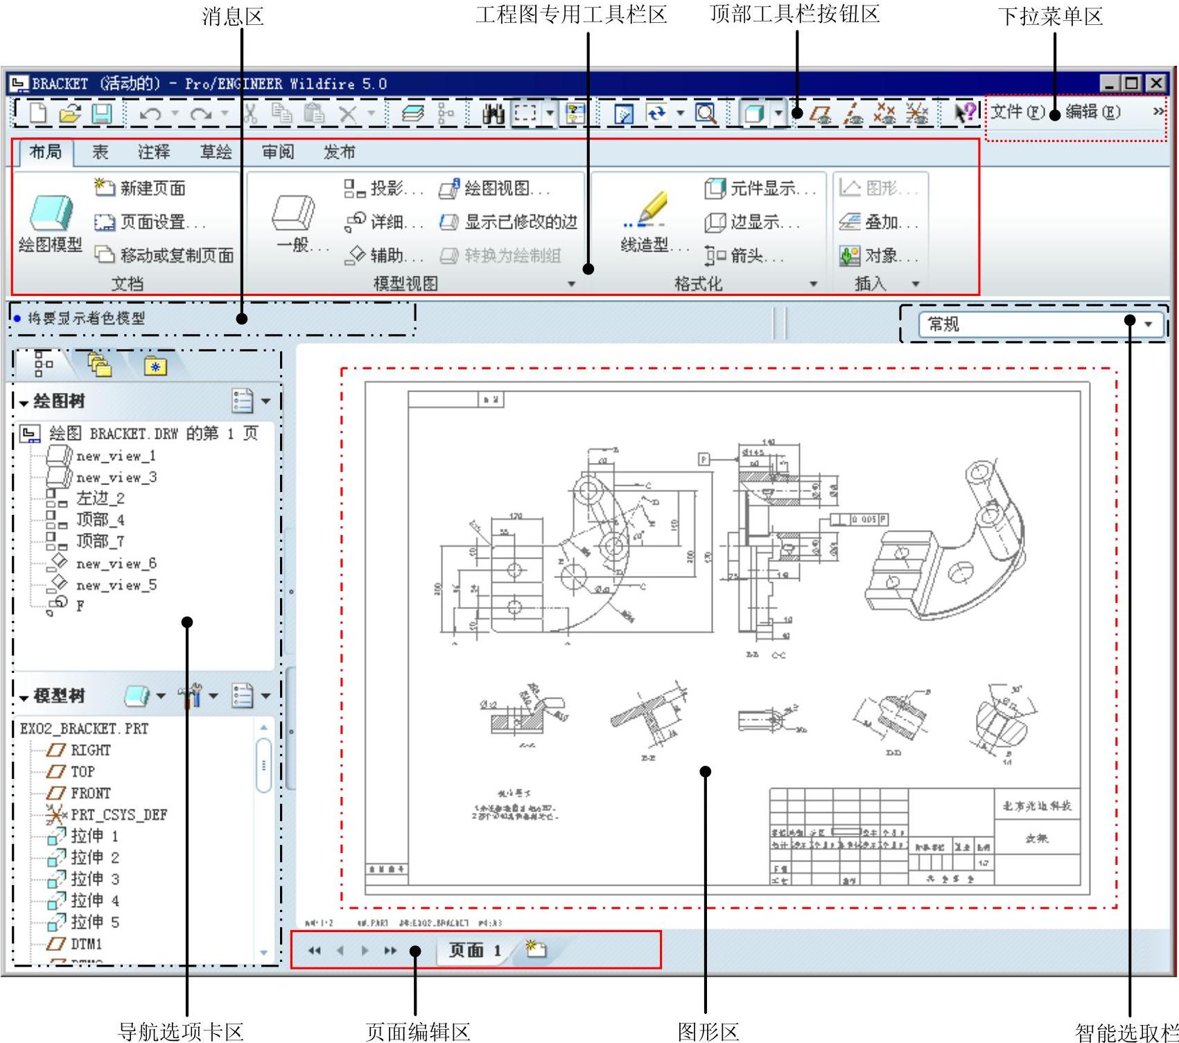Add a new sheet beside the 页面 1 tab
Viewport: 1179px width, 1043px height.
536,949
